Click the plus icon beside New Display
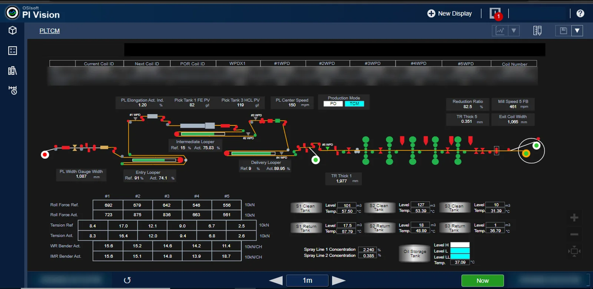 431,13
